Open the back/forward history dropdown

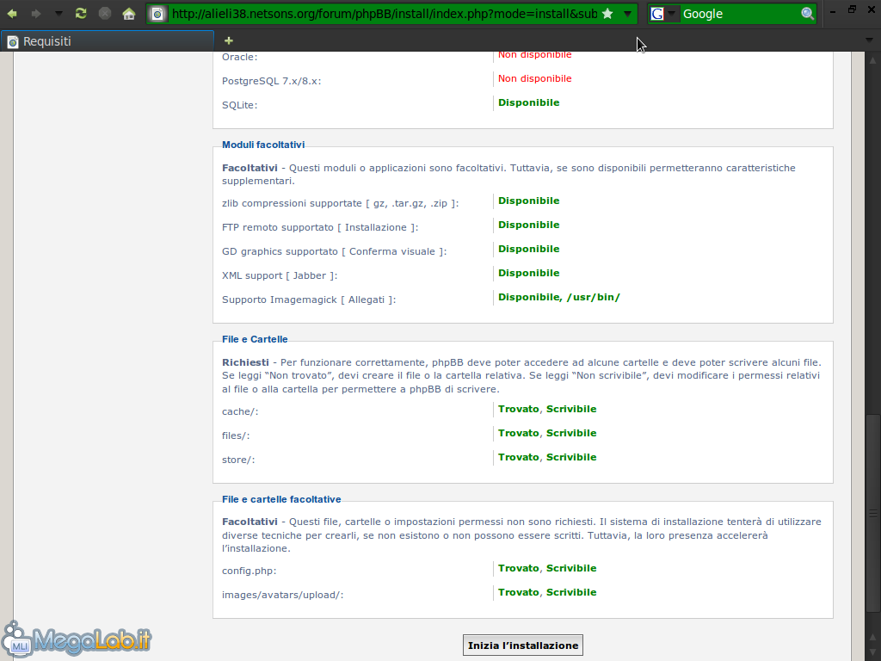(59, 14)
